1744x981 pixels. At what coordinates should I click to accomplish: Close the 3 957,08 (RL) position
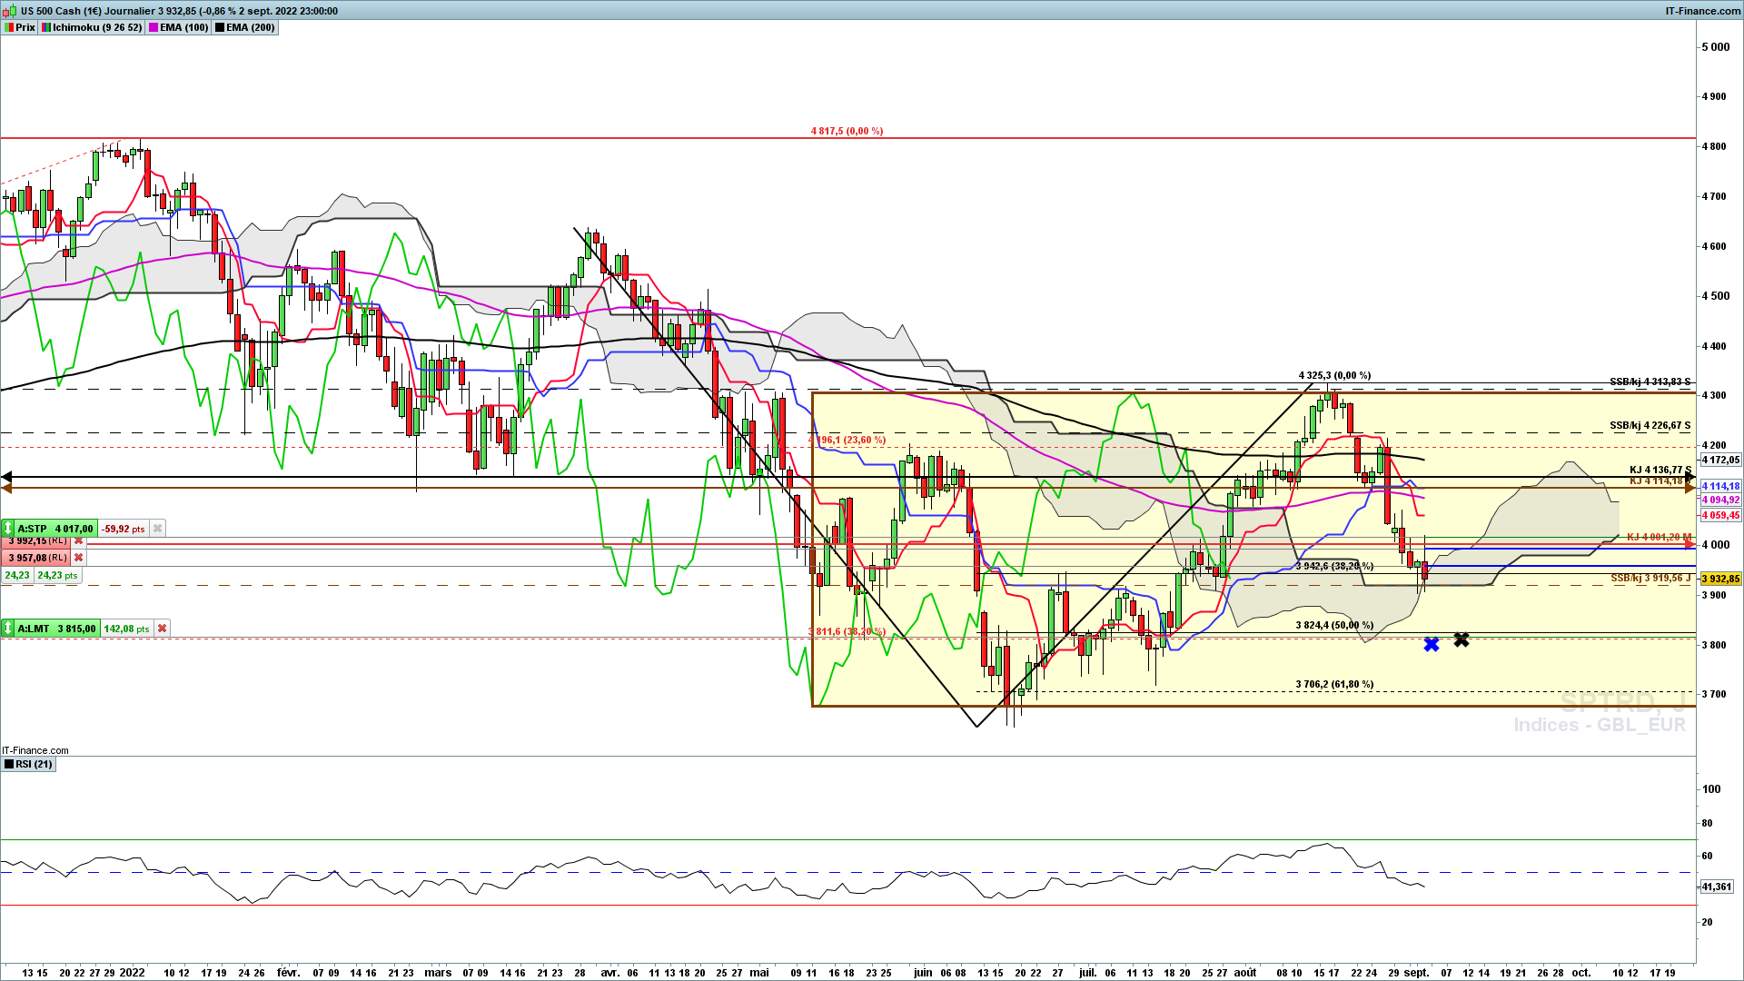tap(79, 558)
